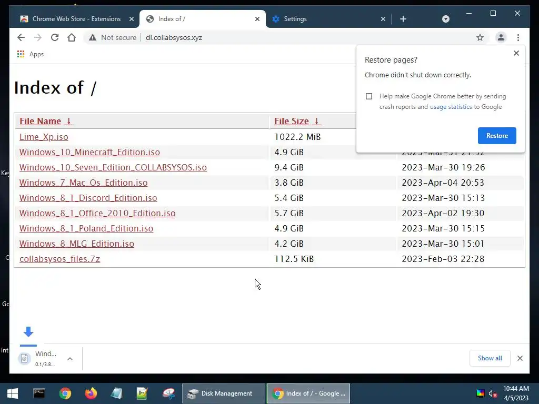Download Windows_10_Seven_Edition_COLLABSYSOS.iso
The image size is (539, 404).
[x=113, y=167]
